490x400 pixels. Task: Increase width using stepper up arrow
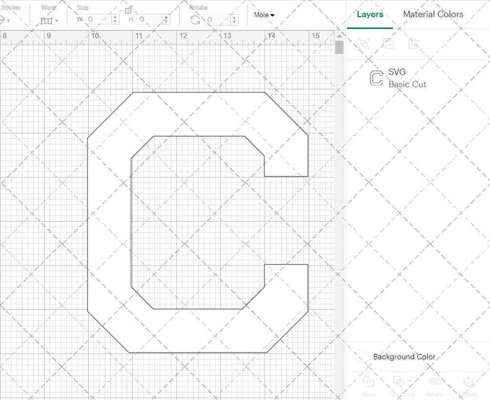point(115,17)
